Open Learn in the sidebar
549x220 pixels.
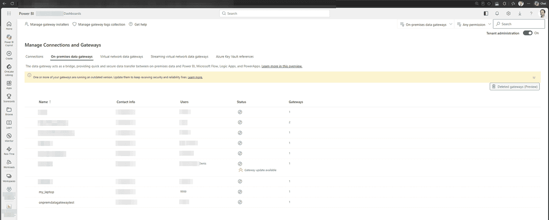(x=9, y=124)
